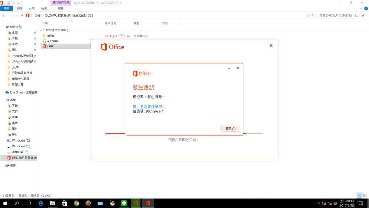Open the Windows (D:) drive
Image resolution: width=369 pixels, height=208 pixels.
click(x=21, y=146)
